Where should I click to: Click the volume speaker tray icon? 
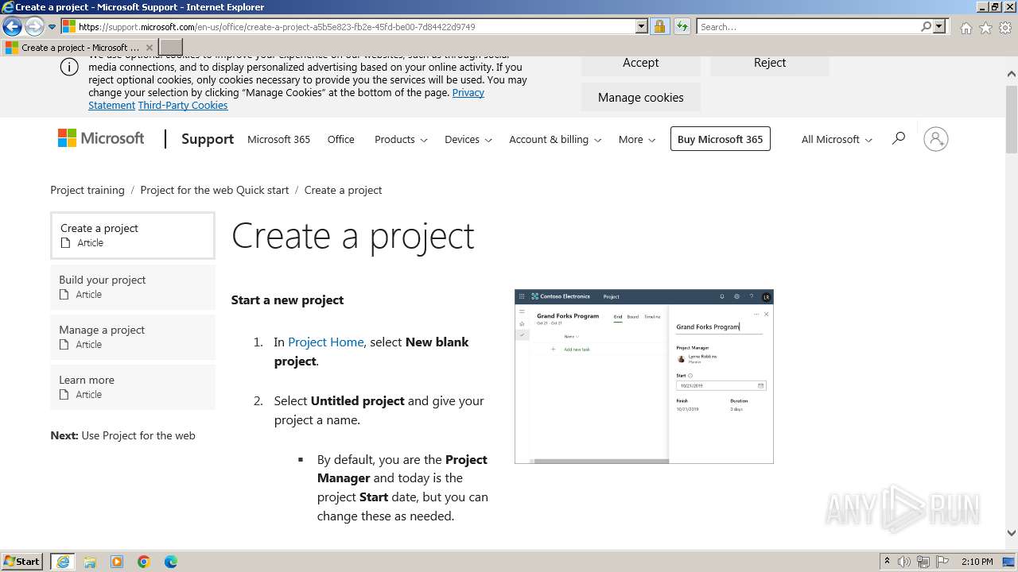pyautogui.click(x=904, y=562)
